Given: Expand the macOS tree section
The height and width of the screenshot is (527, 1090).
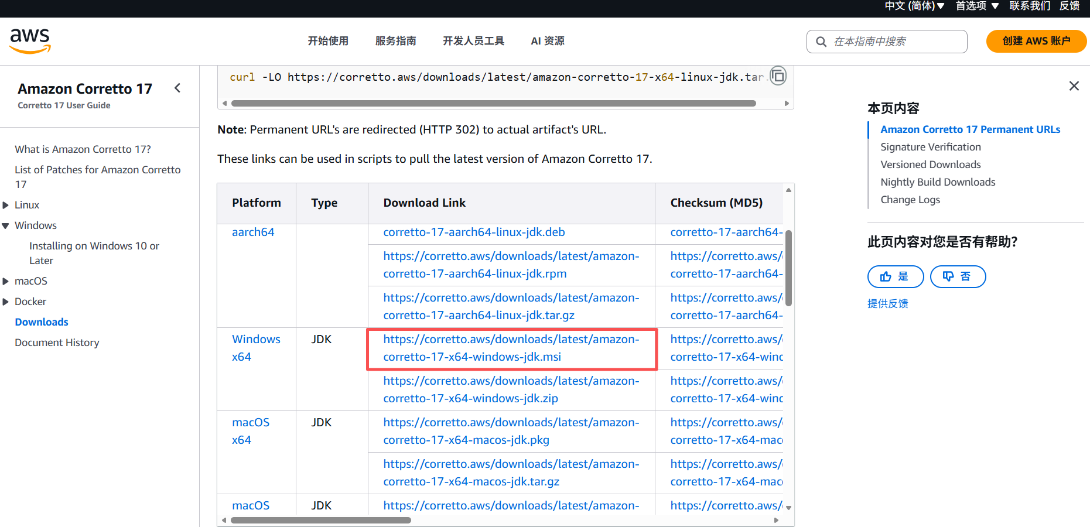Looking at the screenshot, I should [x=6, y=281].
